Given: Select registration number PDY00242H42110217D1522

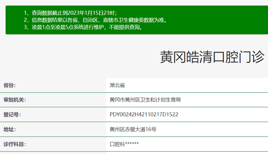Looking at the screenshot, I should tap(144, 115).
